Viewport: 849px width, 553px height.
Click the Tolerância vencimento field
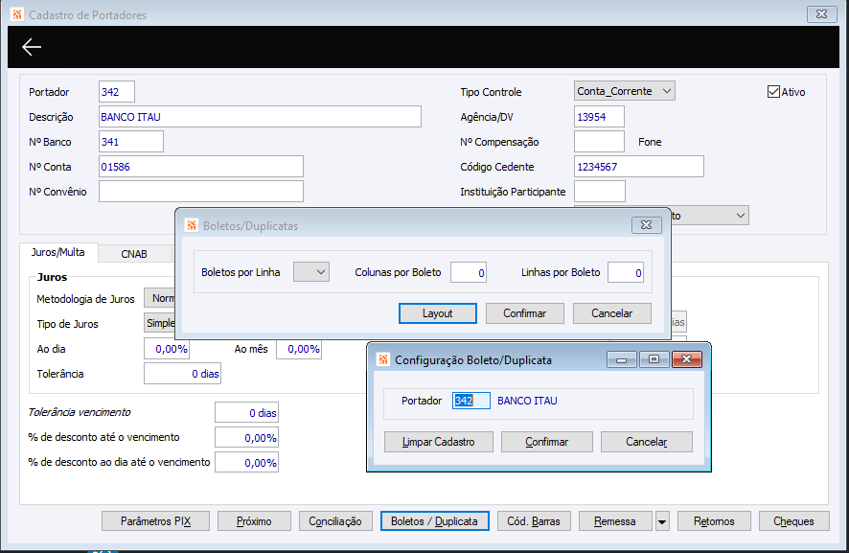[x=246, y=412]
